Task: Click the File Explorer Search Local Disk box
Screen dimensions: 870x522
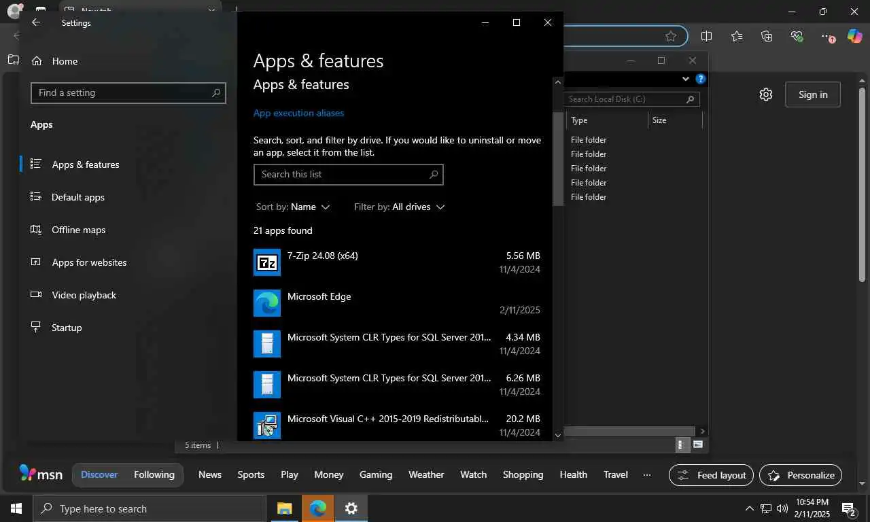Action: point(631,99)
